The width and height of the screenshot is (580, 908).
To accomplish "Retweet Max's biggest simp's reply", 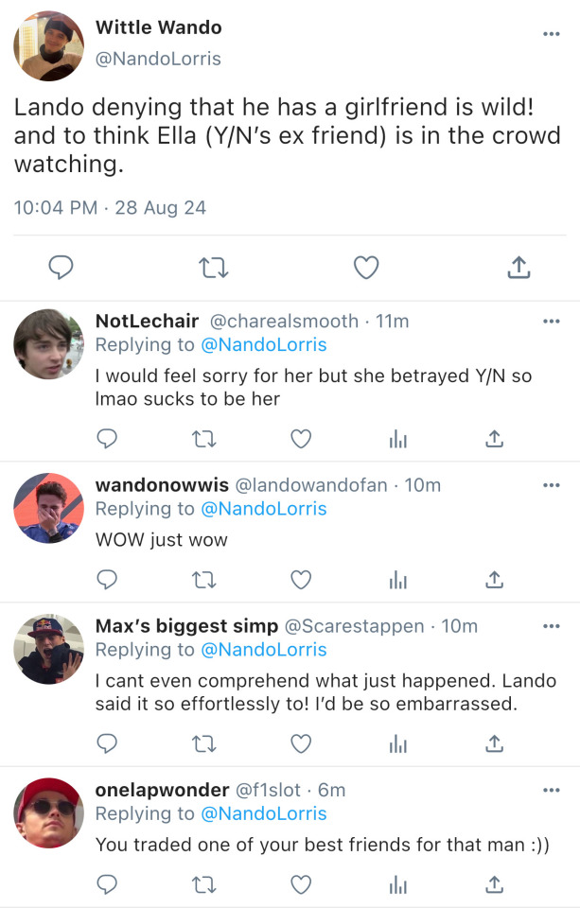I will coord(204,743).
